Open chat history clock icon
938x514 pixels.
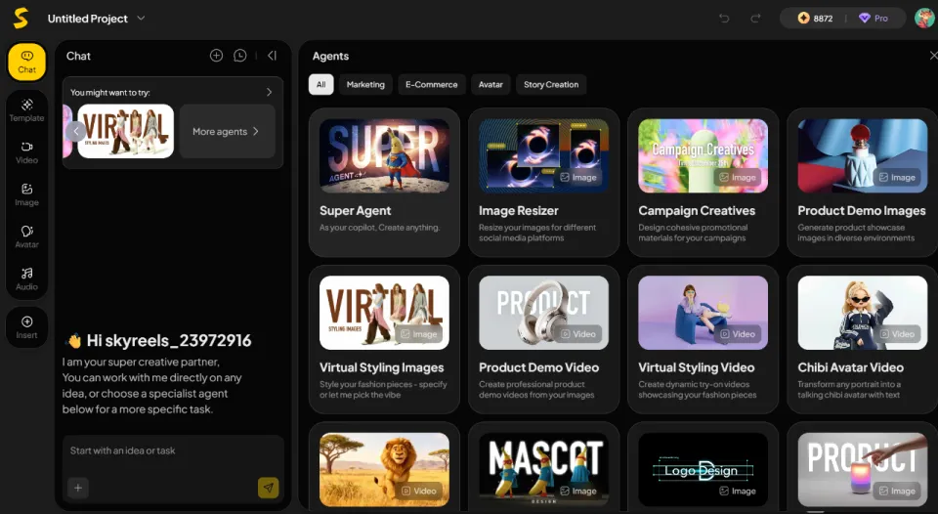(240, 56)
